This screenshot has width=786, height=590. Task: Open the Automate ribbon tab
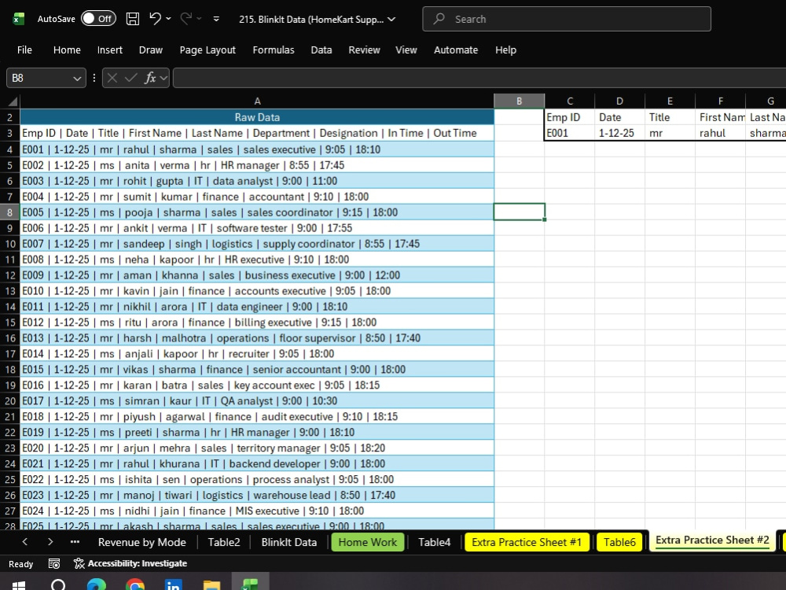coord(456,50)
